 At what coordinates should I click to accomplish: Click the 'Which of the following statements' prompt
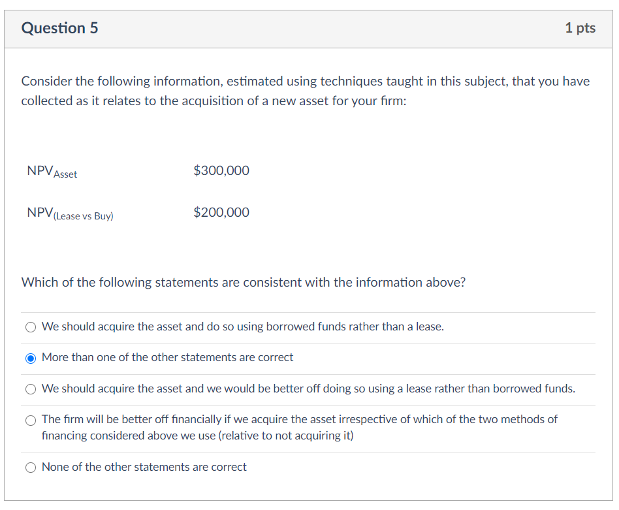pyautogui.click(x=243, y=283)
